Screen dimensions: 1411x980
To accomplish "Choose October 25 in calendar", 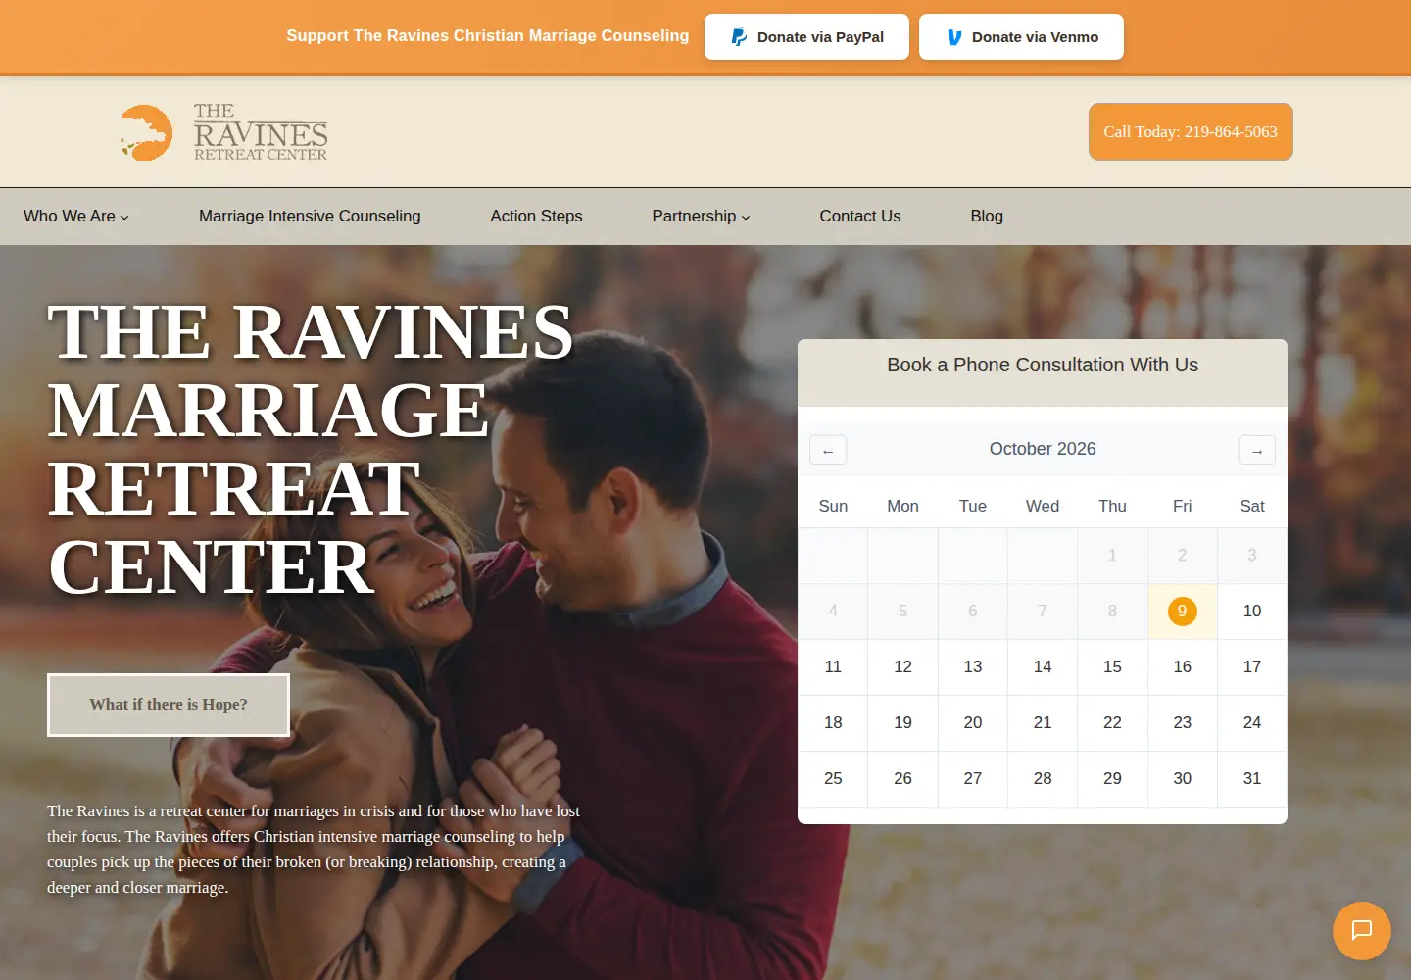I will 833,779.
